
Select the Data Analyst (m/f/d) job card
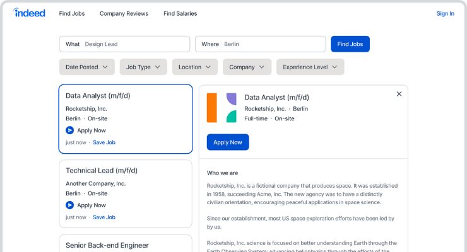coord(126,119)
